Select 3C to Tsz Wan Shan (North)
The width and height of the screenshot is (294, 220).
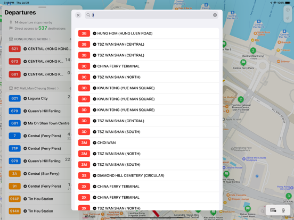coord(147,77)
